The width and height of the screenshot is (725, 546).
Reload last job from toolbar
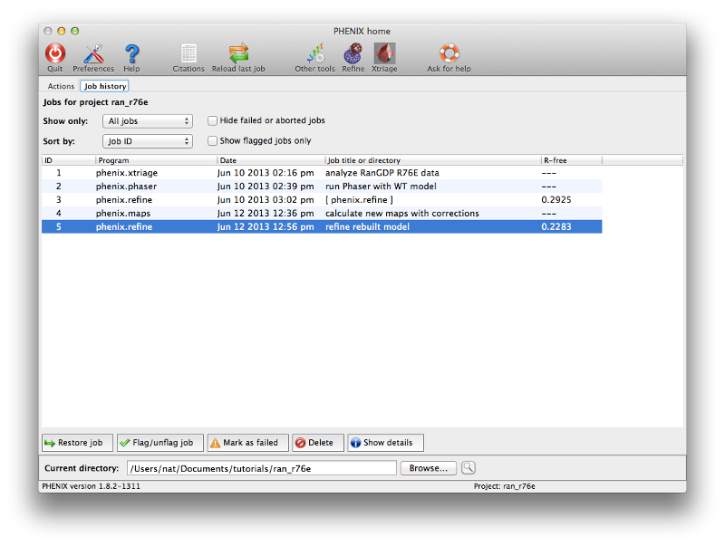click(238, 54)
